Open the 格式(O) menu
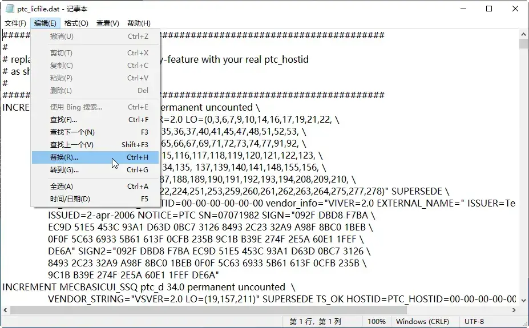 point(76,23)
